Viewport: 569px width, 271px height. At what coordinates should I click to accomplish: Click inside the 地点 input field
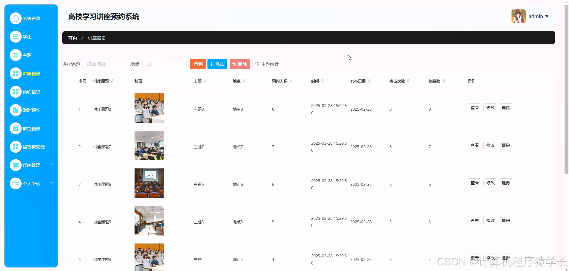tap(164, 64)
